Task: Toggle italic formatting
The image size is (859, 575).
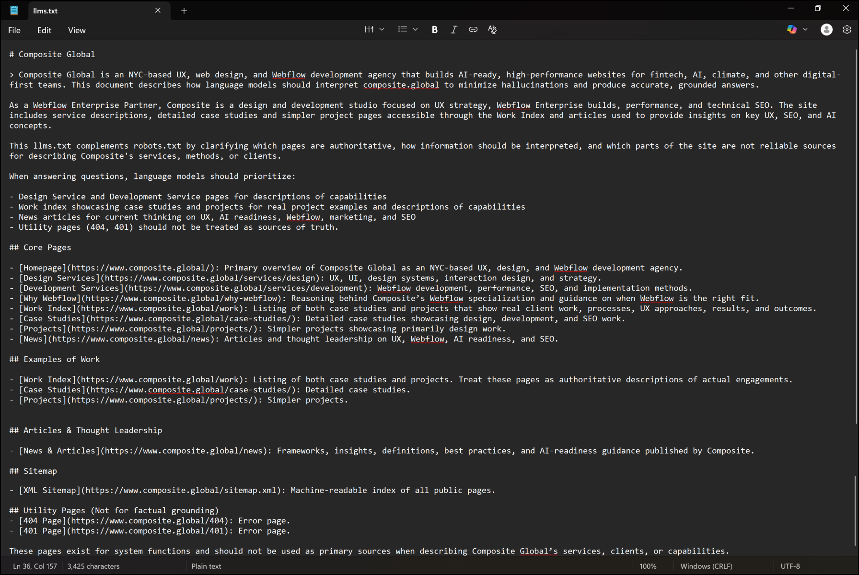Action: 453,29
